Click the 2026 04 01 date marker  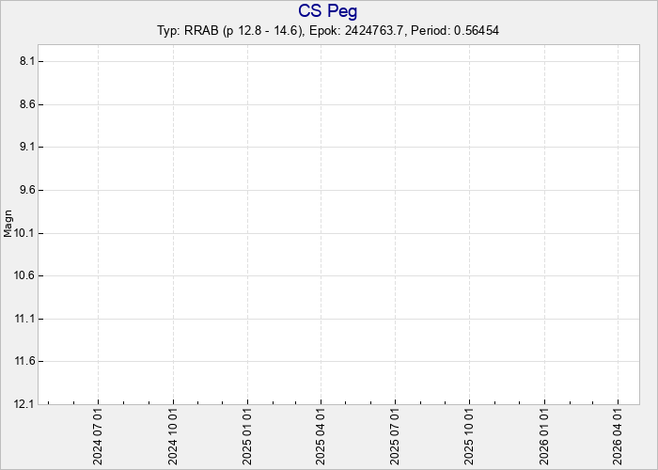click(x=618, y=435)
